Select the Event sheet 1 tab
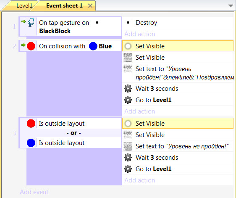 coord(64,5)
